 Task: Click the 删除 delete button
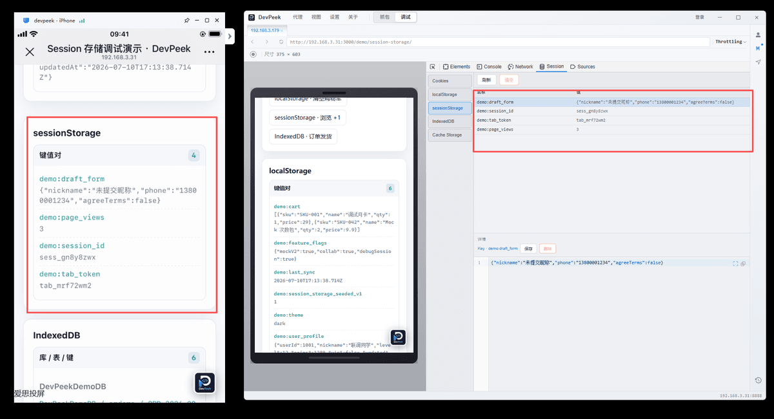click(x=547, y=248)
